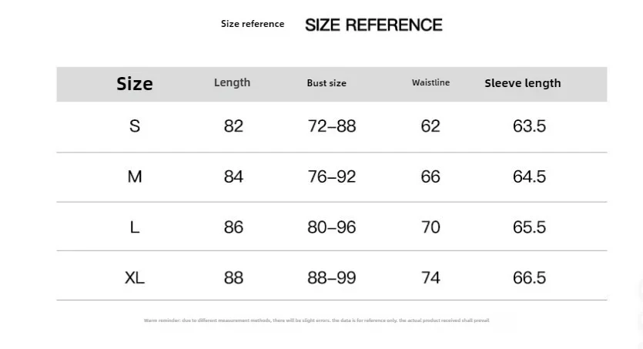643x349 pixels.
Task: Select the M size row label
Action: tap(135, 176)
